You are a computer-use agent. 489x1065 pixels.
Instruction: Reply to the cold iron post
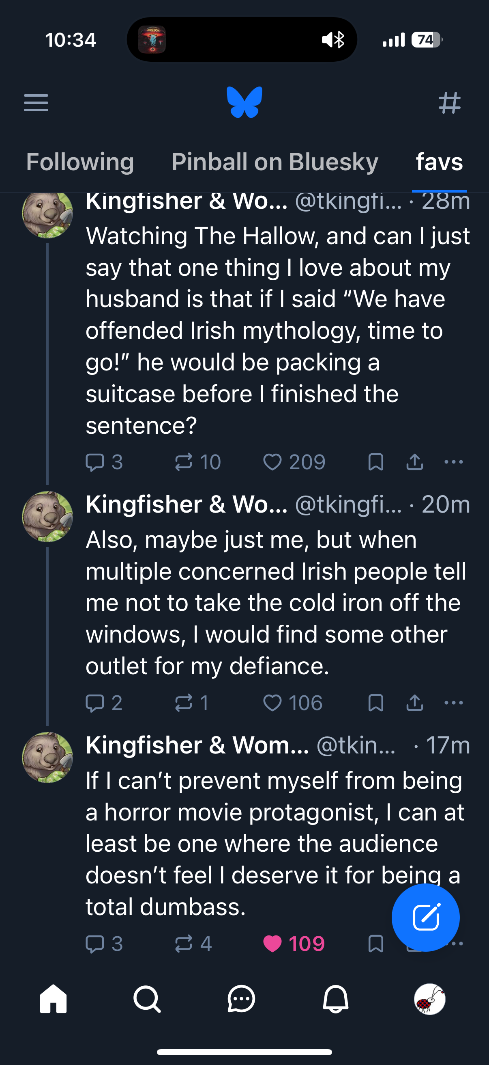coord(95,703)
